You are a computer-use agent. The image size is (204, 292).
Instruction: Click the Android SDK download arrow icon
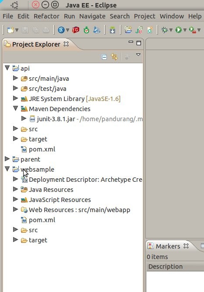(113, 30)
